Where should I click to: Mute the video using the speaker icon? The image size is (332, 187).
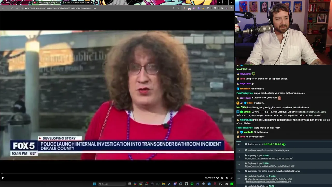point(217,178)
